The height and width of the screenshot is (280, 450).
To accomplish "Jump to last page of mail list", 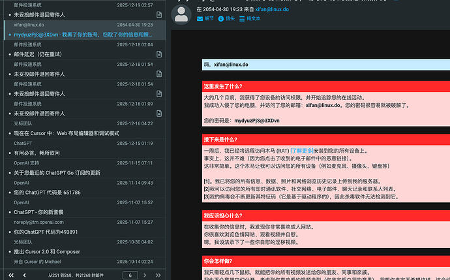I will (x=158, y=275).
